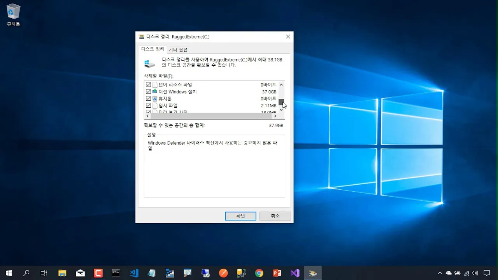
Task: Open File Explorer from the taskbar
Action: click(62, 273)
